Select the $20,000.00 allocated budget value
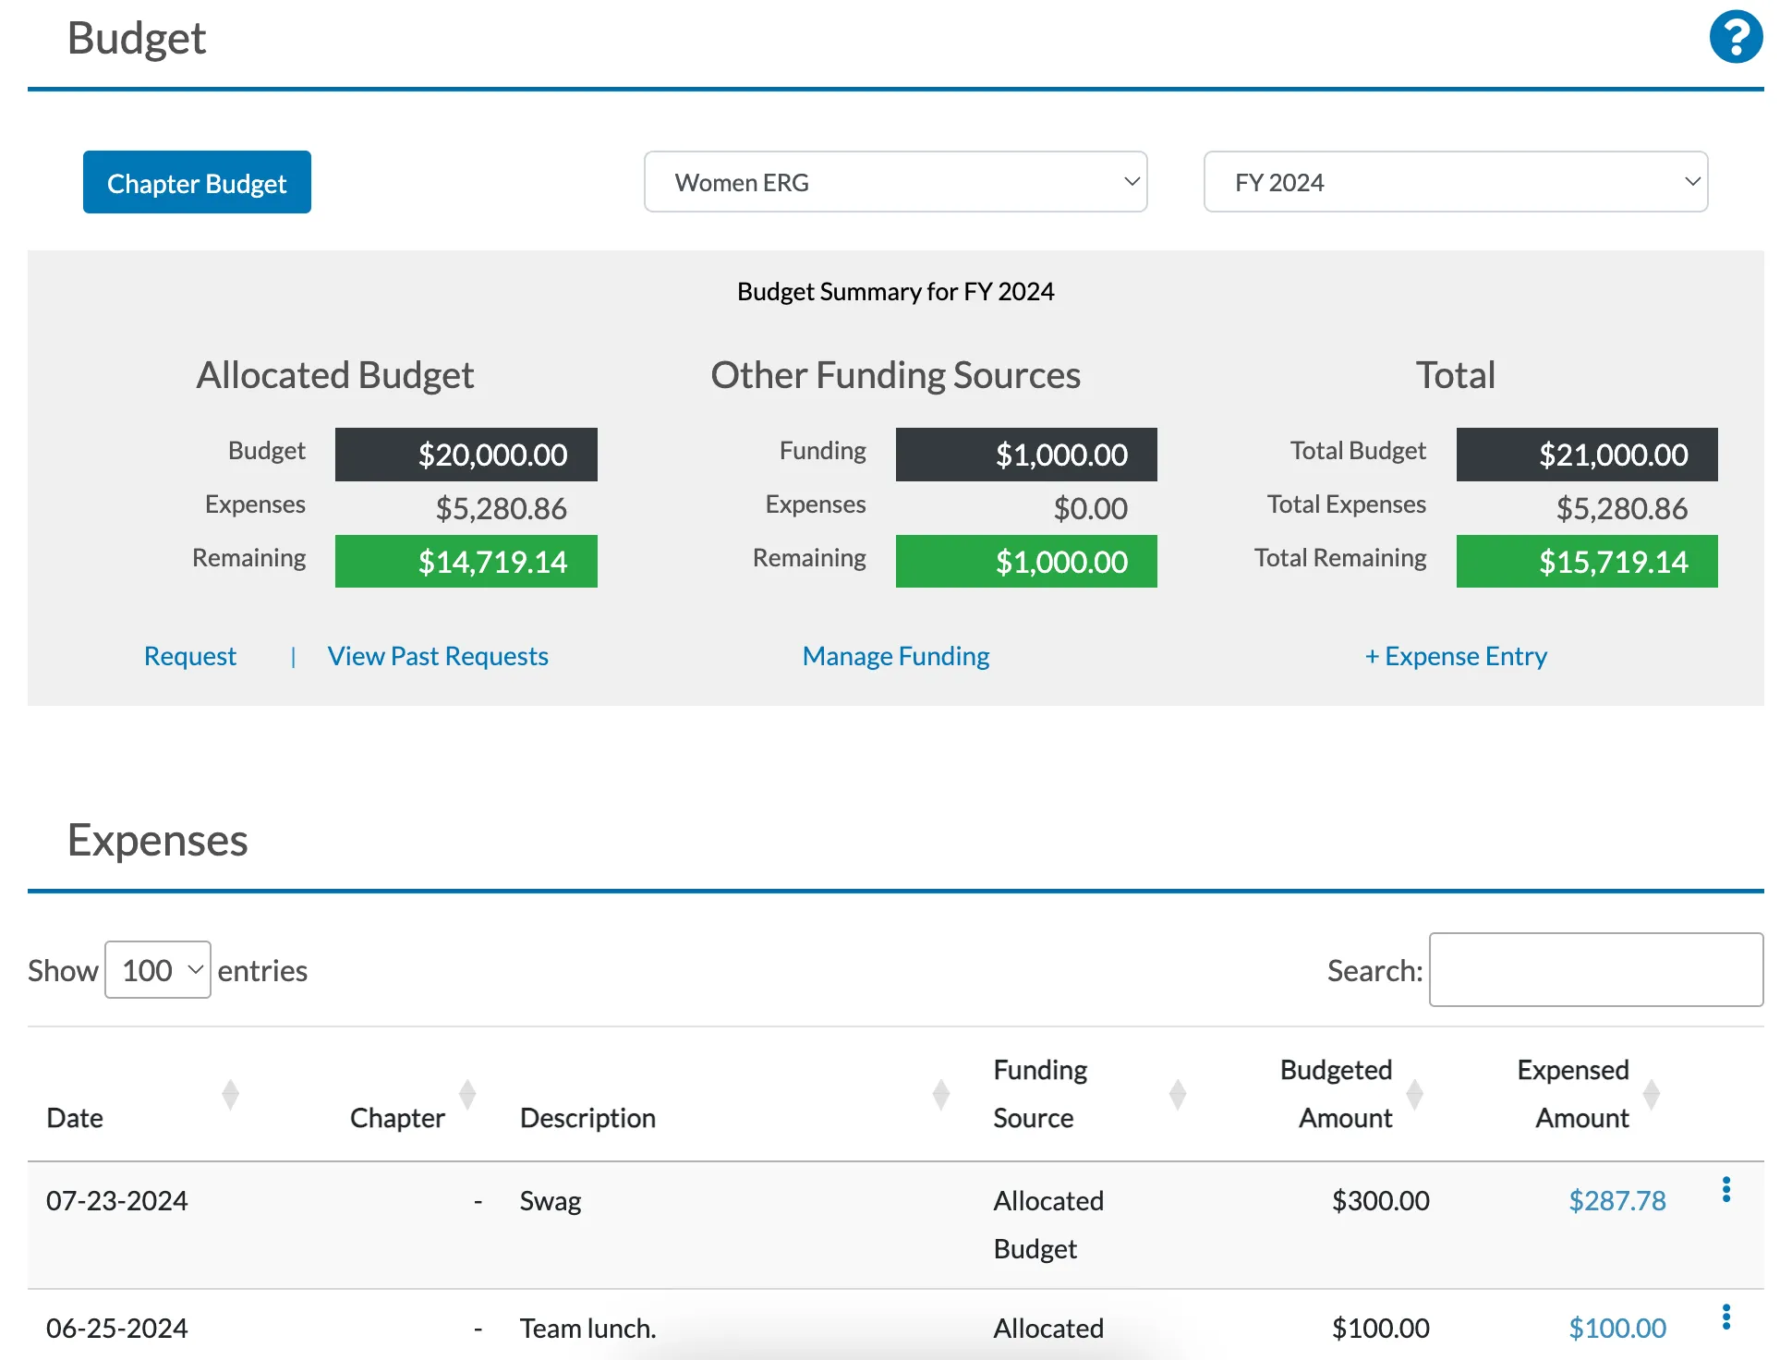 tap(466, 455)
